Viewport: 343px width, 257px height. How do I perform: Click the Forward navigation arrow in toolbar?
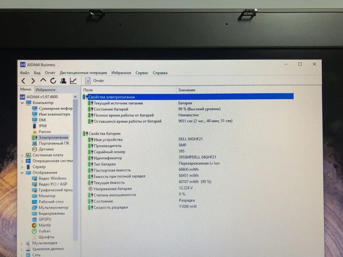tap(33, 81)
